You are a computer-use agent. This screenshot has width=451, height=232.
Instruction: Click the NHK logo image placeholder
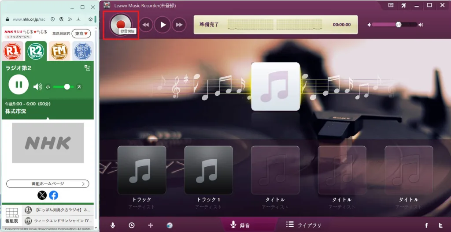(x=48, y=143)
